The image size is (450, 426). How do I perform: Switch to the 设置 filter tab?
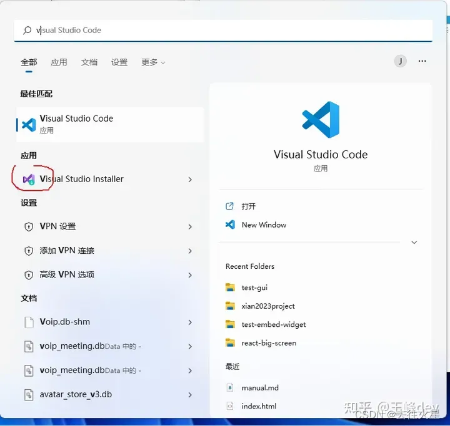click(x=119, y=62)
